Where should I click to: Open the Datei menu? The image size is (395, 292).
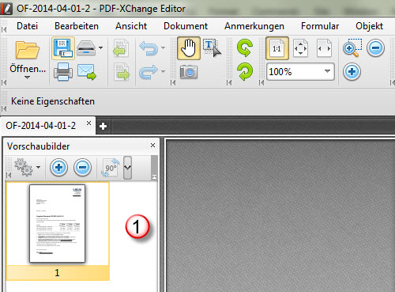pos(27,26)
